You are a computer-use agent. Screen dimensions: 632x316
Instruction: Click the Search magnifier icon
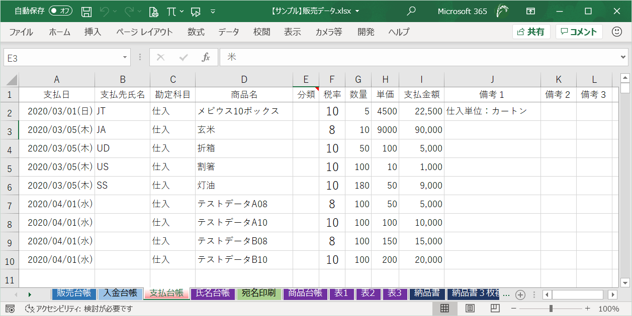point(411,11)
